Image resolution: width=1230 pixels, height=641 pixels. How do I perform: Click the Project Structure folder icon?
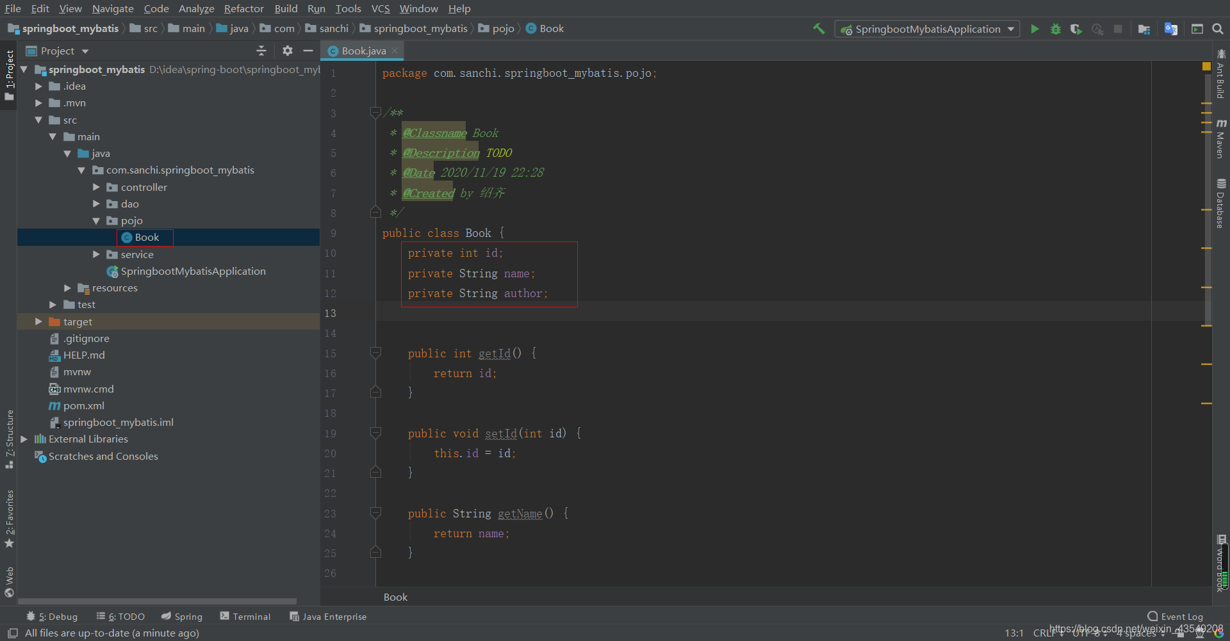tap(1144, 29)
